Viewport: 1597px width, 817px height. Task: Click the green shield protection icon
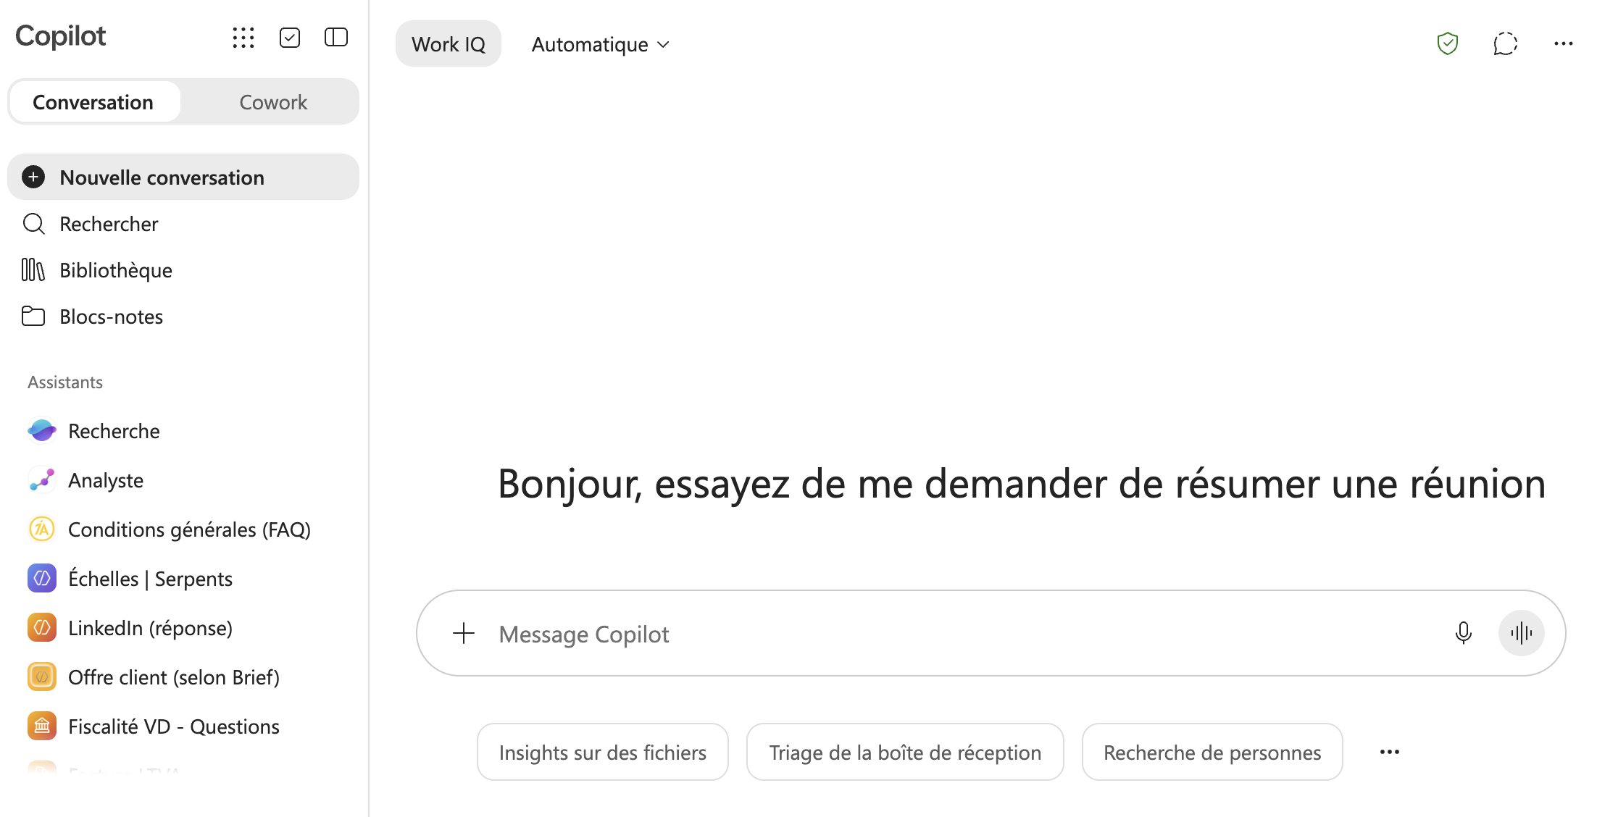click(x=1448, y=43)
